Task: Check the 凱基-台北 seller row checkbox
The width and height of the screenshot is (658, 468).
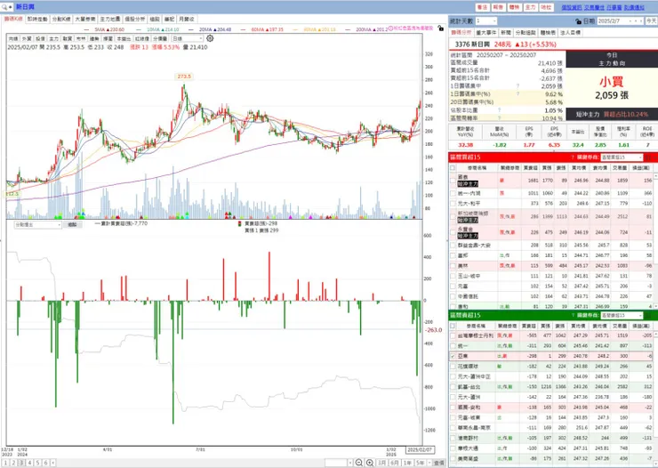Action: [x=453, y=386]
